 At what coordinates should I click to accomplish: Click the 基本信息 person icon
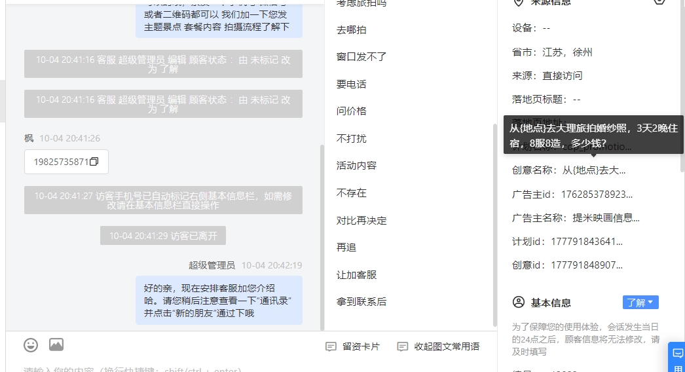click(x=519, y=303)
